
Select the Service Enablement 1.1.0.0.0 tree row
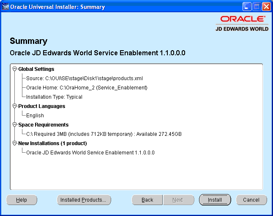90,153
